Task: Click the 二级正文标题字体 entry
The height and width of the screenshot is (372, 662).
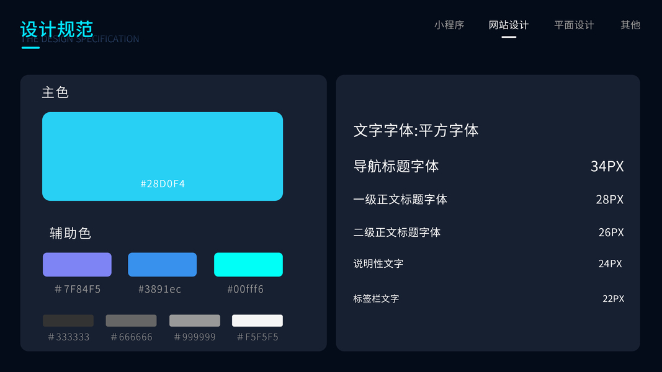Action: (x=397, y=232)
